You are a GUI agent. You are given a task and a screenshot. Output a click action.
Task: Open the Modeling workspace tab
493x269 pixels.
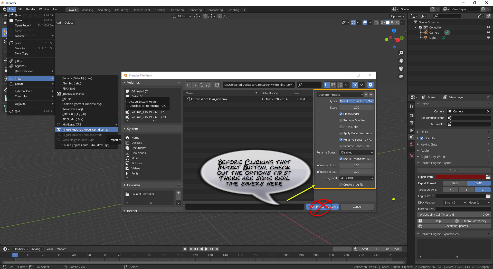click(87, 10)
